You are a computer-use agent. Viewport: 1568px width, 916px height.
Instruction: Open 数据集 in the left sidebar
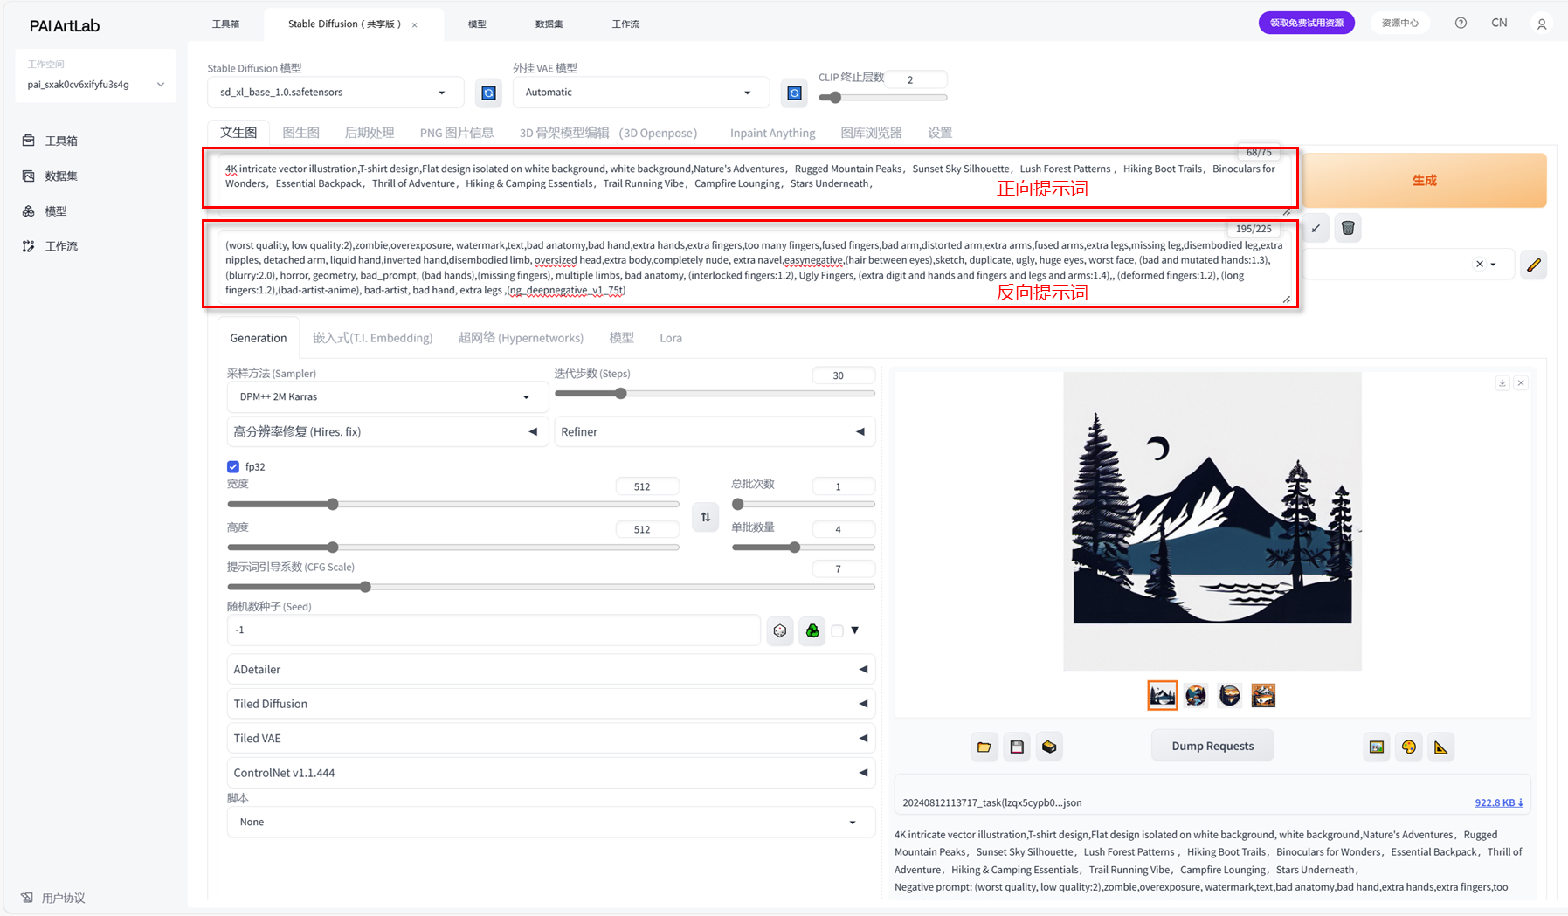click(x=51, y=176)
